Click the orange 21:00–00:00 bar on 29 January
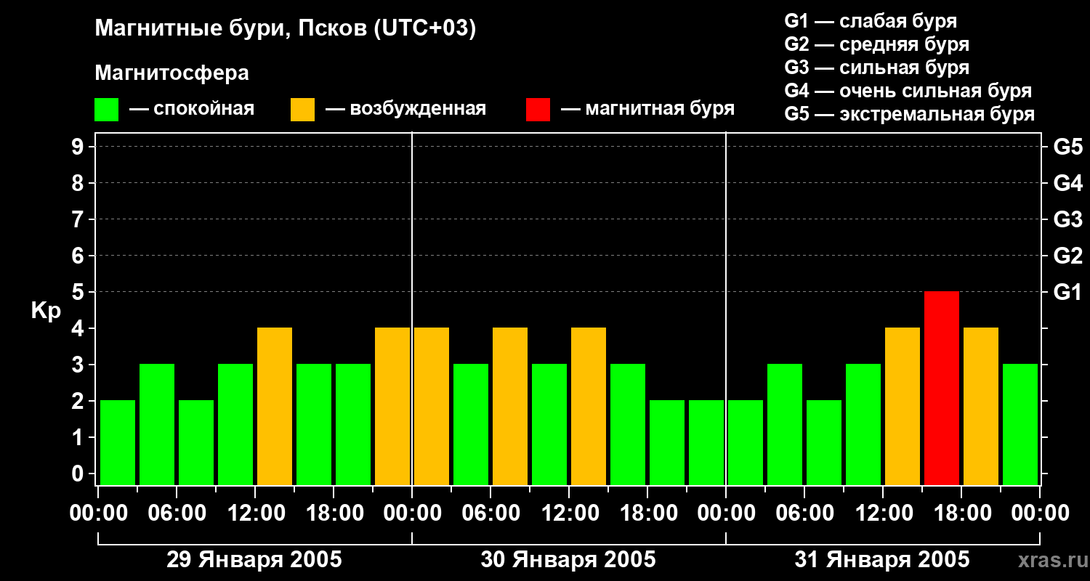 pyautogui.click(x=392, y=406)
